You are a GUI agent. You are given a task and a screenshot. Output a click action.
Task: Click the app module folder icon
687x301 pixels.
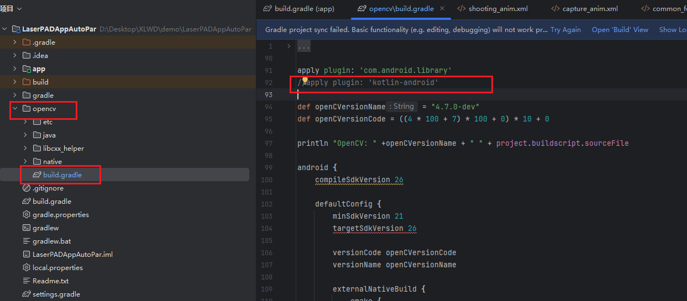27,68
